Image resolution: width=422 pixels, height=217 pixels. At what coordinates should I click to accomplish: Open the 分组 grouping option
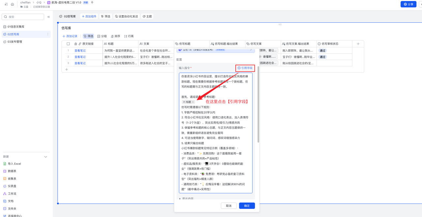click(x=102, y=36)
